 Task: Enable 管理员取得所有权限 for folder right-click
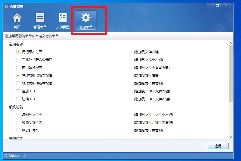click(x=18, y=83)
